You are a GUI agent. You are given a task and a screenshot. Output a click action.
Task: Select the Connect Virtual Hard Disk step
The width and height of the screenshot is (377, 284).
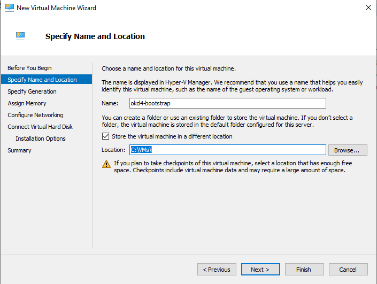[x=40, y=127]
